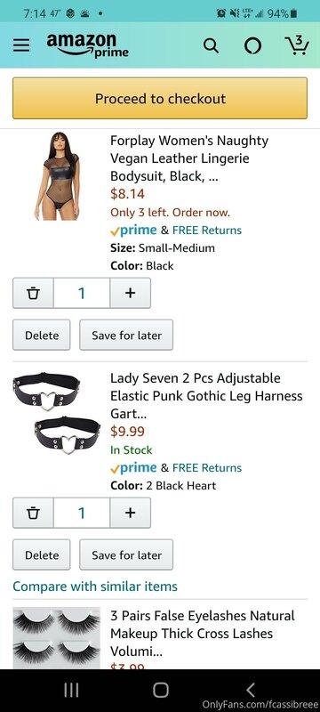The width and height of the screenshot is (320, 712).
Task: Save the leg harness for later
Action: [x=126, y=554]
